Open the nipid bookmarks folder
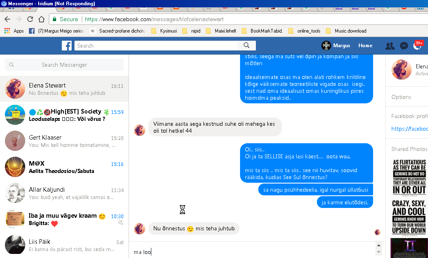 [192, 31]
